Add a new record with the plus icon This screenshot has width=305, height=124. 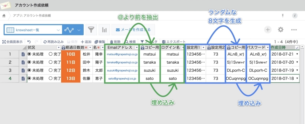point(268,30)
